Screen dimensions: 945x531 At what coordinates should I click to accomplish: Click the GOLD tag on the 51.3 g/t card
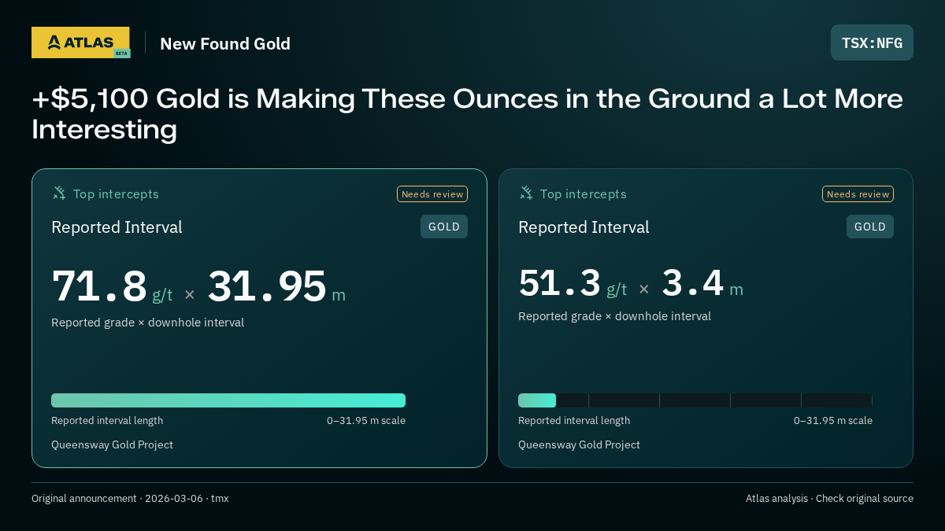click(870, 227)
